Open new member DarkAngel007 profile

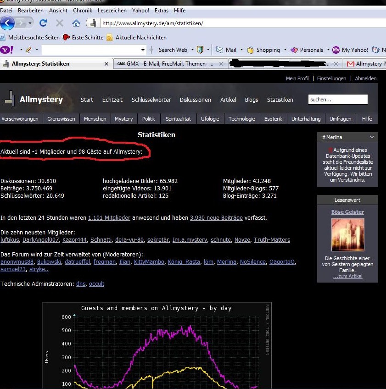[x=41, y=240]
